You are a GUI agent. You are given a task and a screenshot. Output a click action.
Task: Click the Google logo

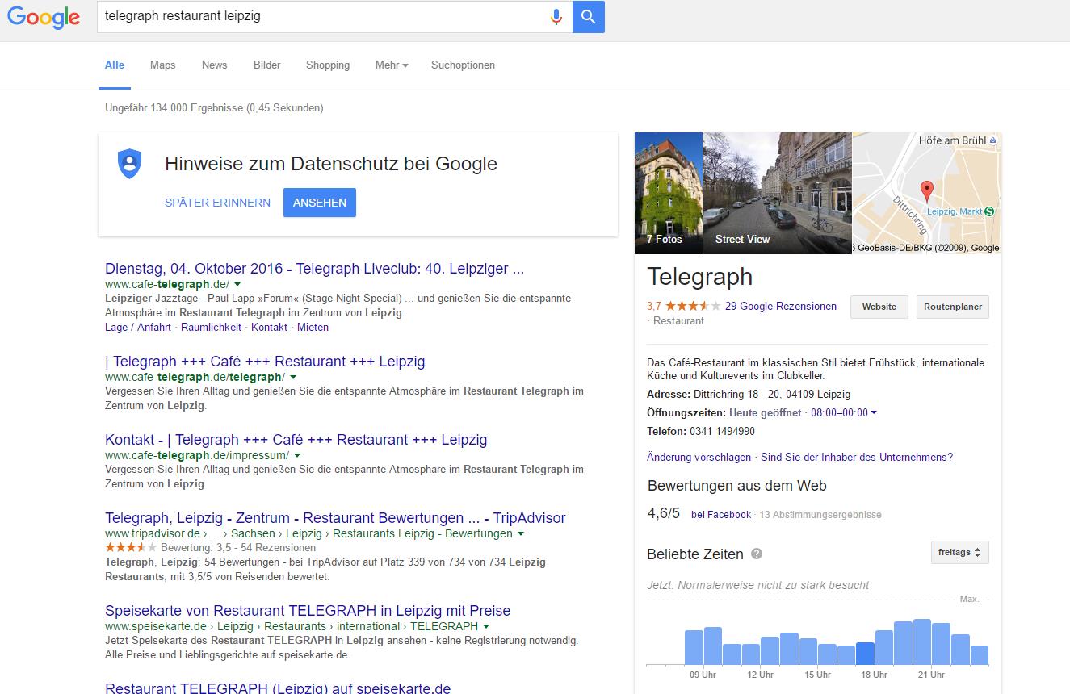(x=44, y=17)
